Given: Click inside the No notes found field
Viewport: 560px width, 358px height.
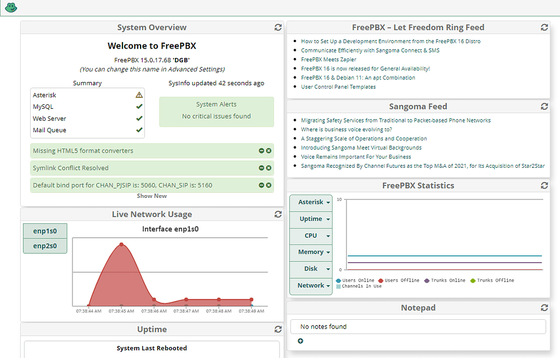Looking at the screenshot, I should point(418,326).
